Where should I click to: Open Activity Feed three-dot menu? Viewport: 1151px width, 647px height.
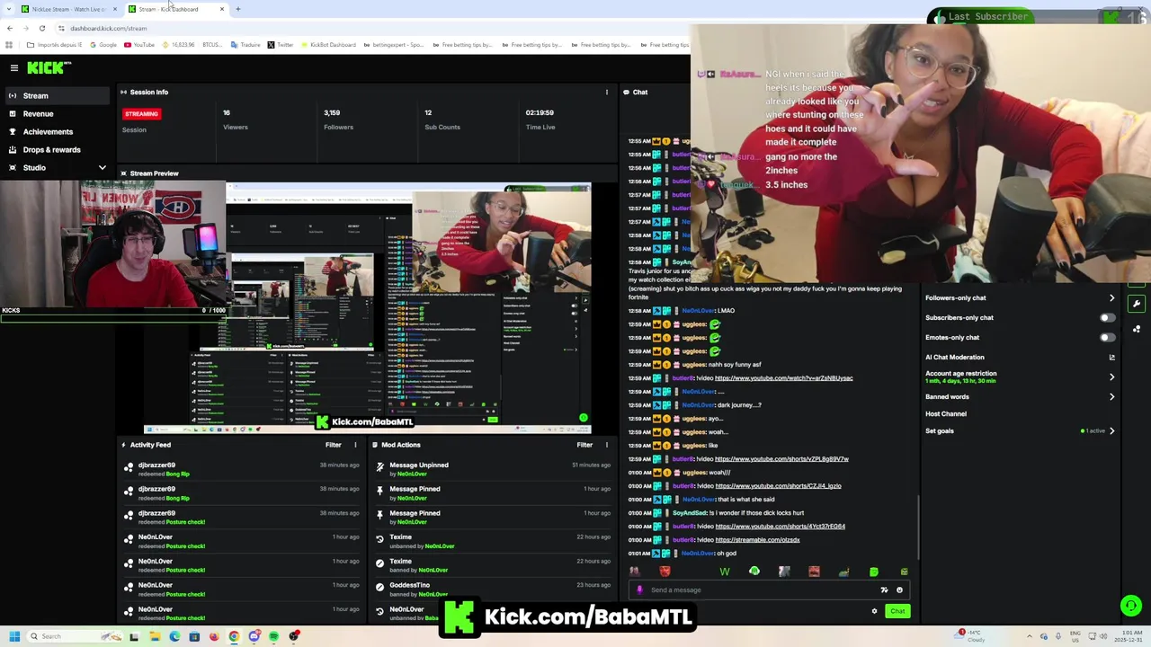click(355, 445)
